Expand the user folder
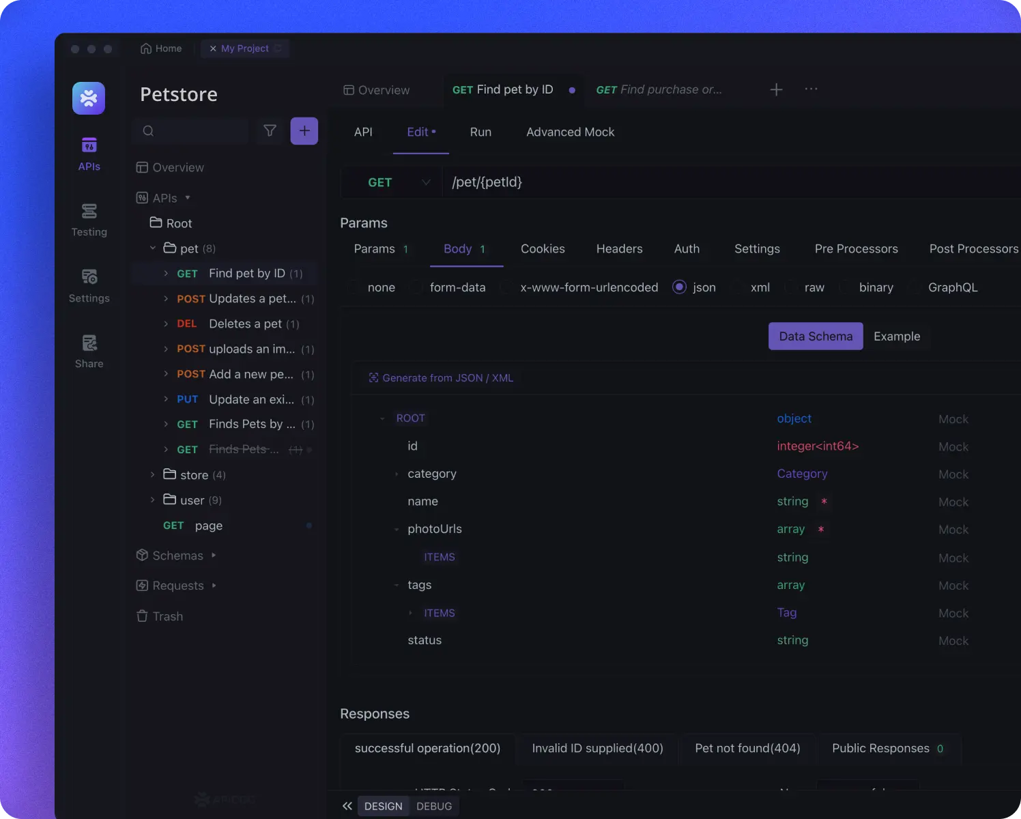 tap(152, 500)
